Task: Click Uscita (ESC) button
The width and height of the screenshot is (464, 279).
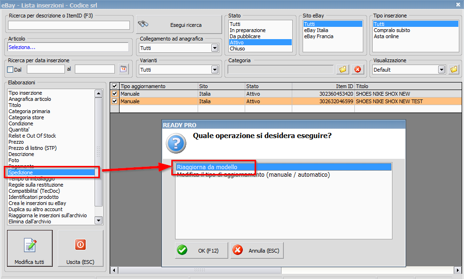Action: [80, 248]
